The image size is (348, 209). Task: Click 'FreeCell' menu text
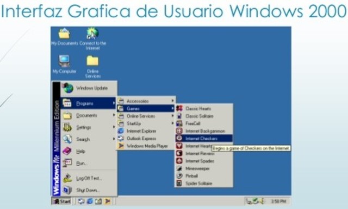pyautogui.click(x=193, y=123)
